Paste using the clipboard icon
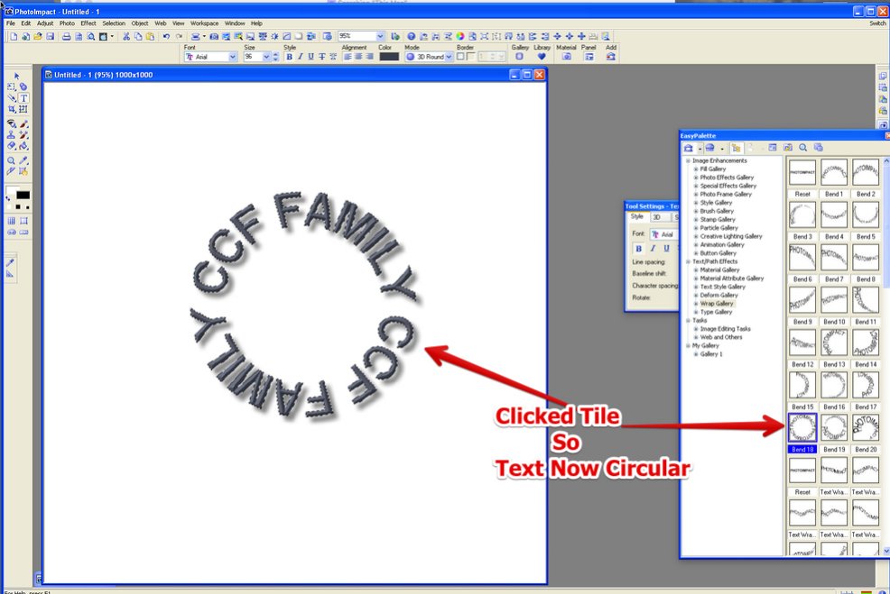890x594 pixels. (150, 36)
